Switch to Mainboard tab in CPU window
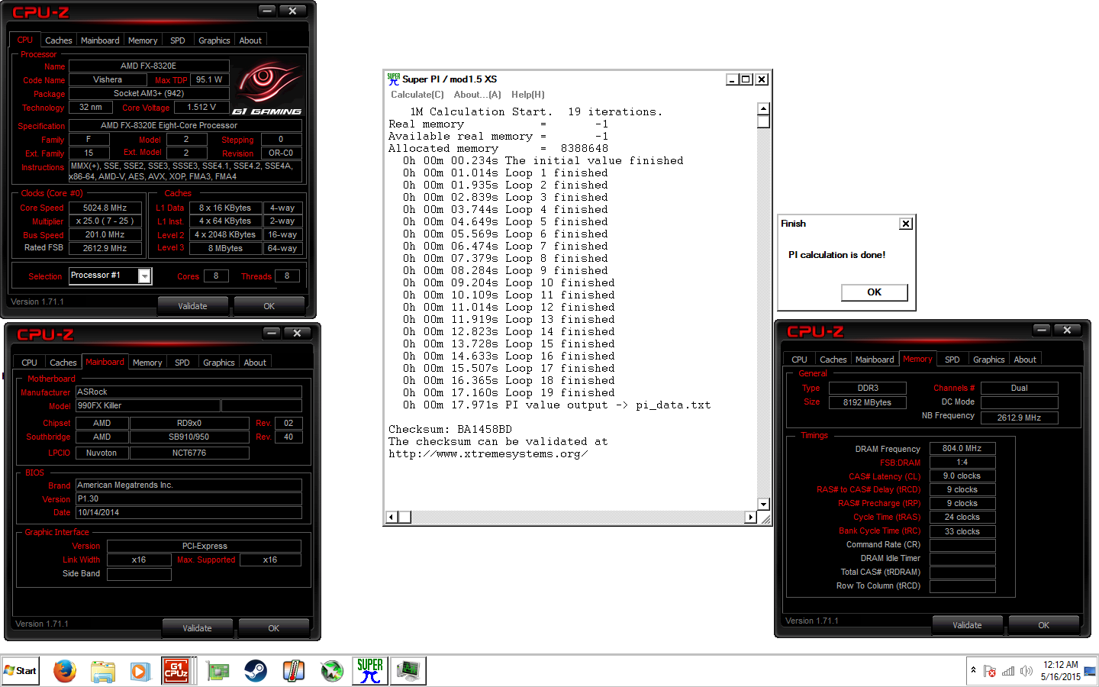Image resolution: width=1099 pixels, height=687 pixels. (x=100, y=40)
